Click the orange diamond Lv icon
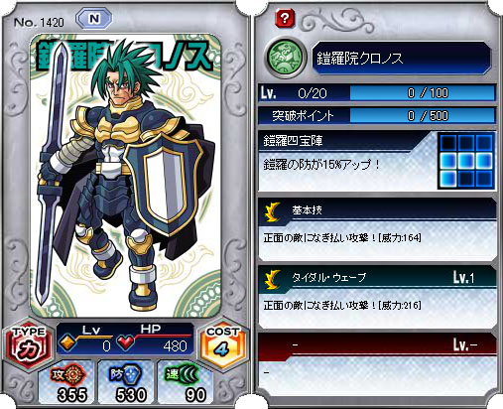 tap(67, 342)
